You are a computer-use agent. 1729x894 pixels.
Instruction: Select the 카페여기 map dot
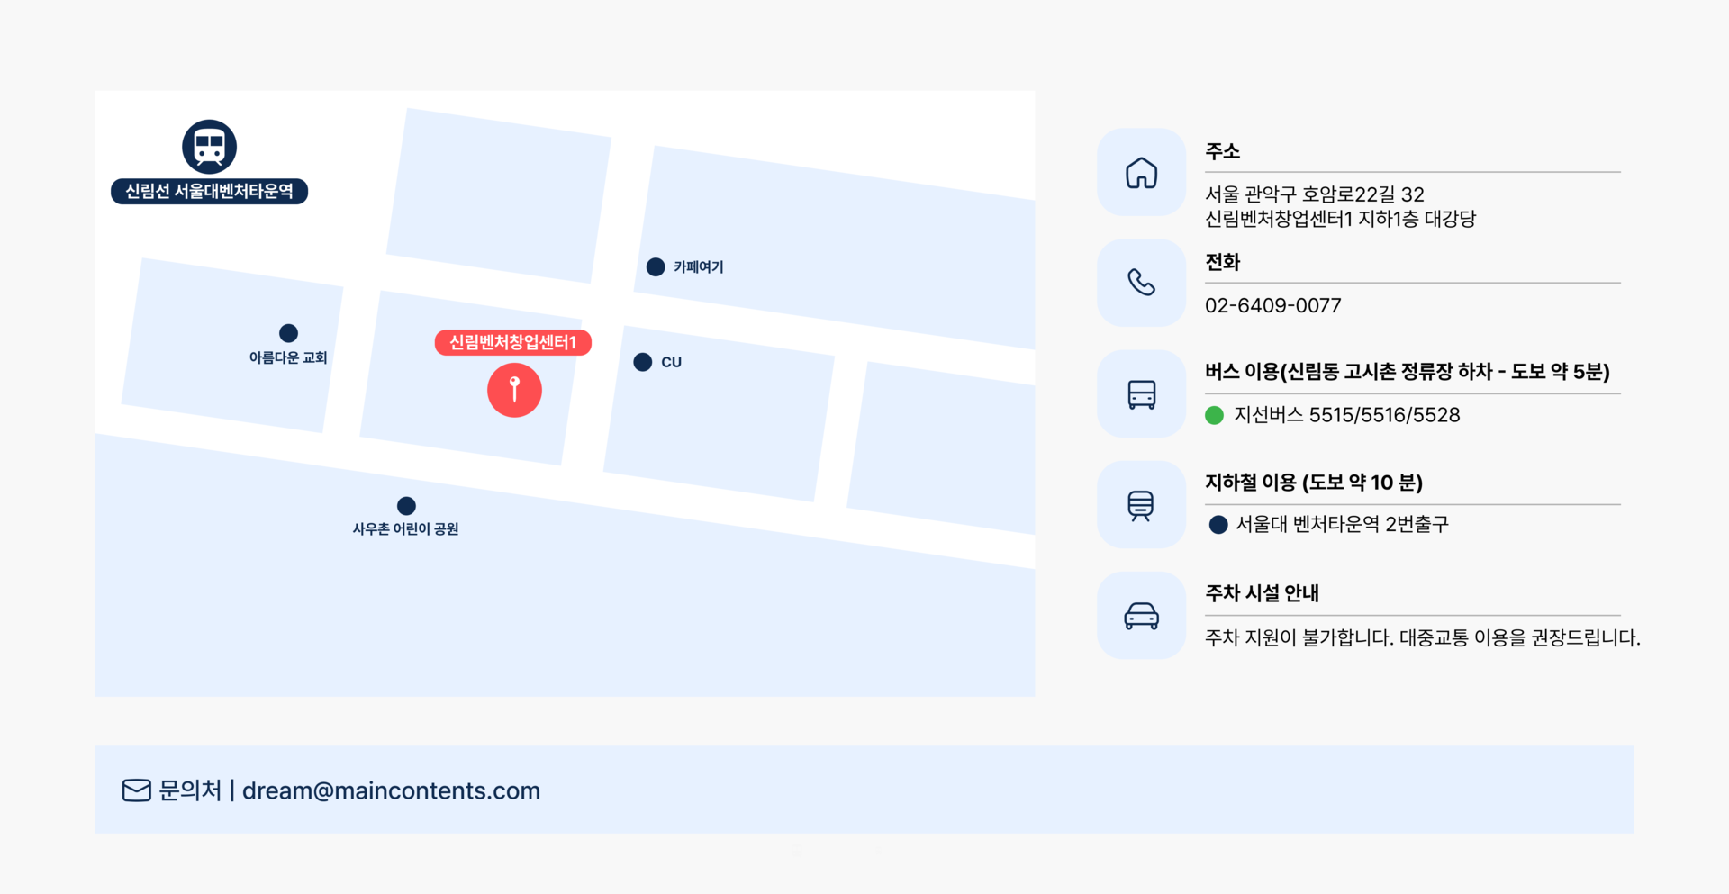656,266
